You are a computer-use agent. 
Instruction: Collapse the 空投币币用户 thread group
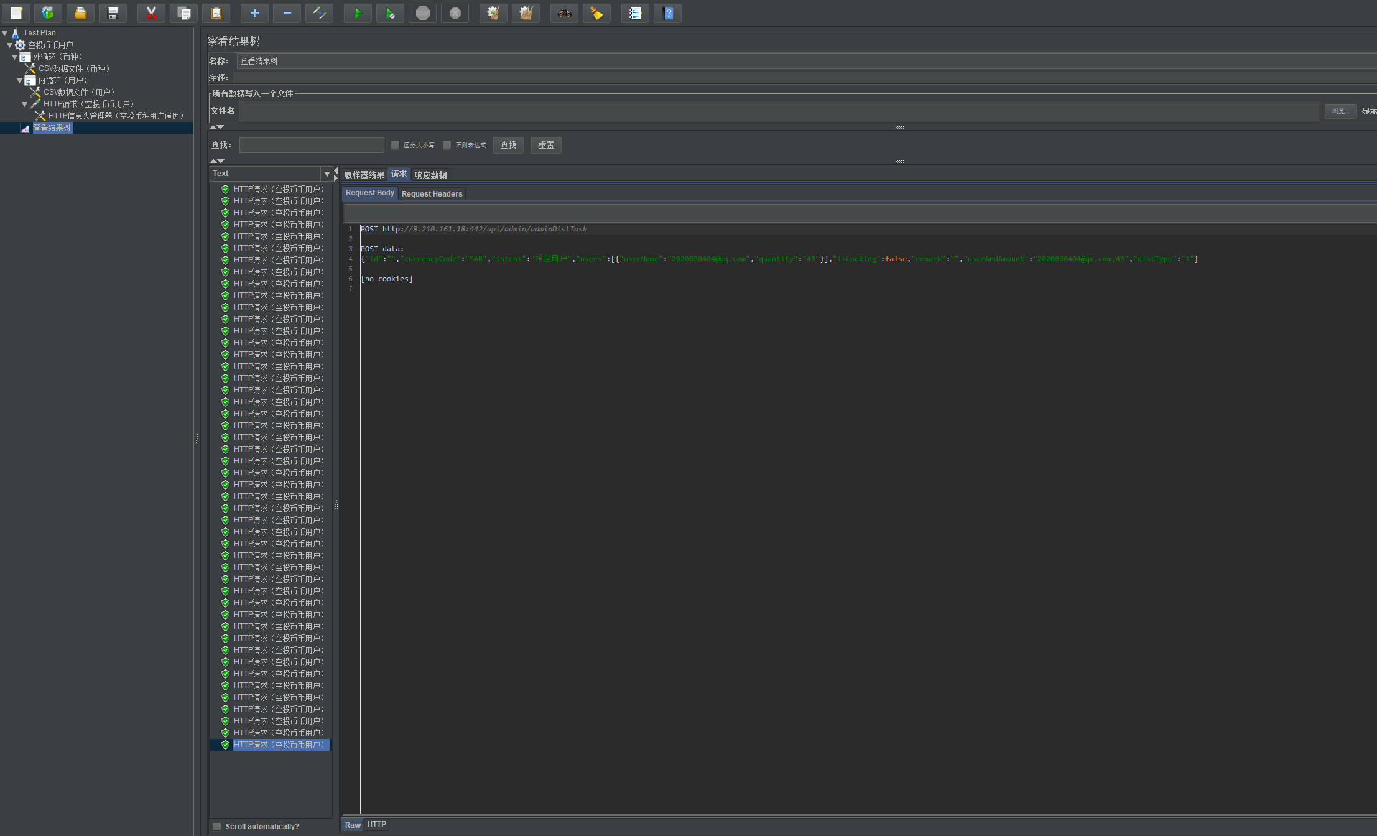point(10,45)
